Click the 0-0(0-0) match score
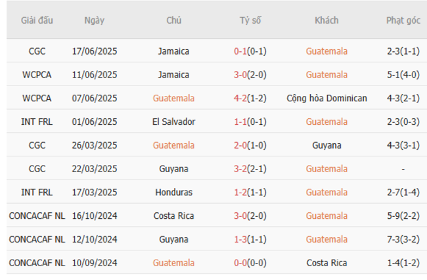The height and width of the screenshot is (280, 427). coord(250,263)
